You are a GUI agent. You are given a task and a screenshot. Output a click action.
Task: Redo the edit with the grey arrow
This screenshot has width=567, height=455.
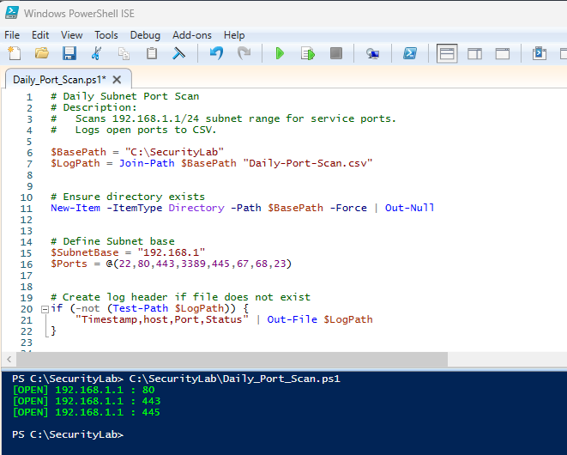(244, 53)
